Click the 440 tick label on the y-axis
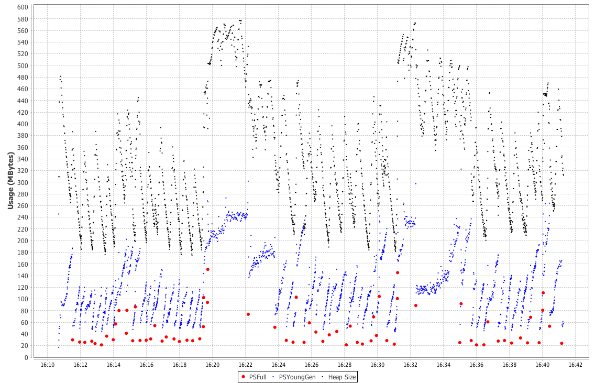595x383 pixels. [x=23, y=101]
